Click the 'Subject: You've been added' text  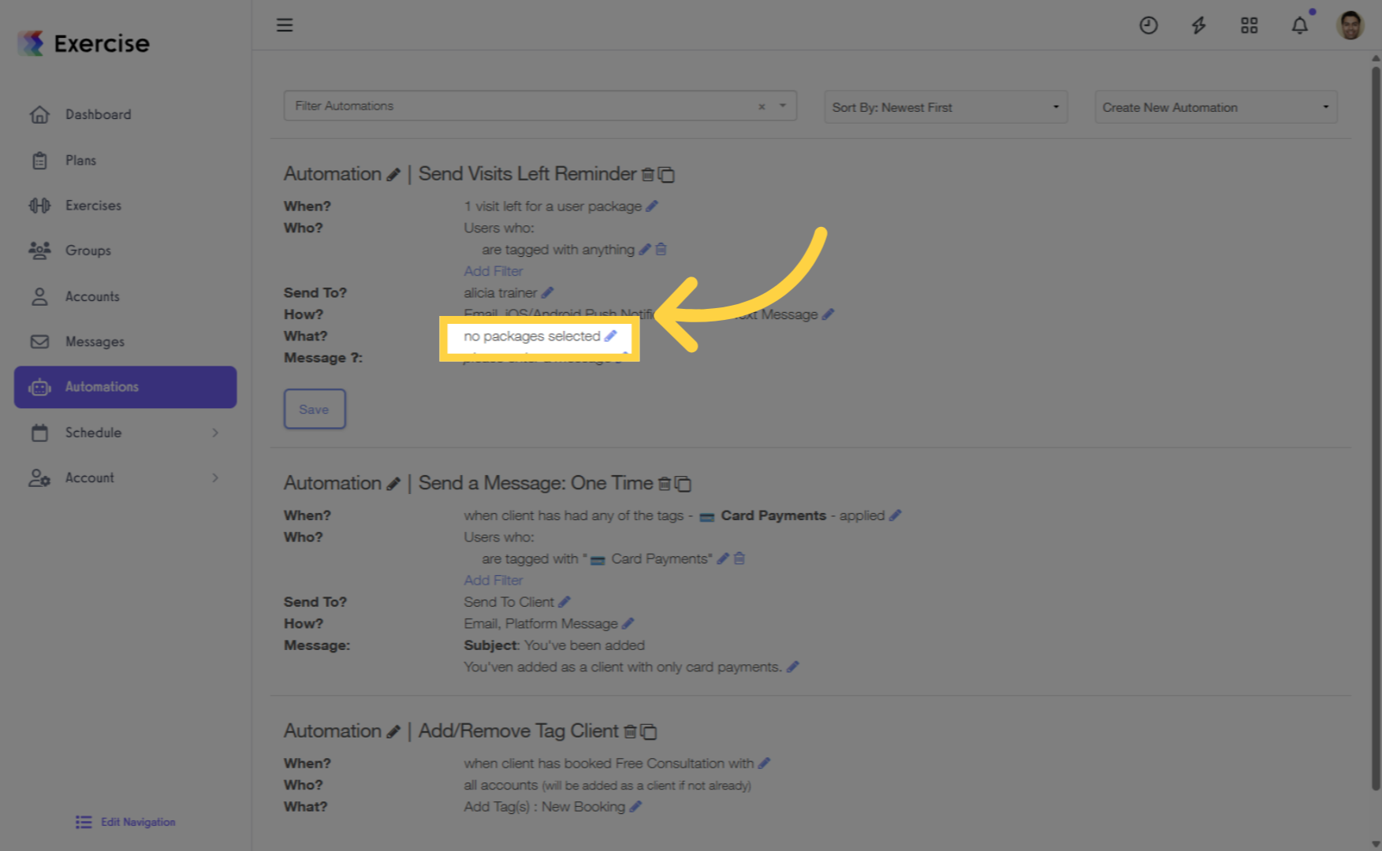tap(554, 645)
